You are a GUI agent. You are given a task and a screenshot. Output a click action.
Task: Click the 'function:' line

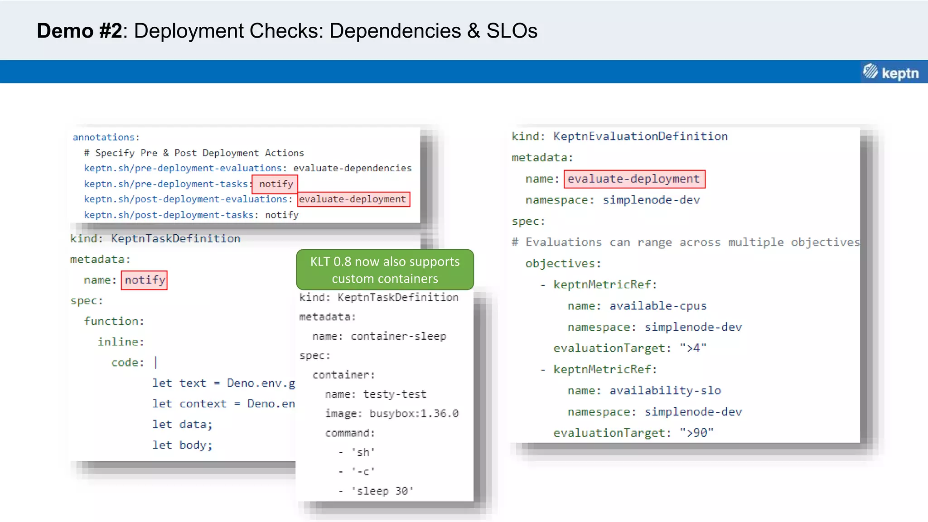(114, 321)
